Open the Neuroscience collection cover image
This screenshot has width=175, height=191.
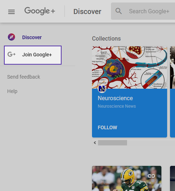130,67
